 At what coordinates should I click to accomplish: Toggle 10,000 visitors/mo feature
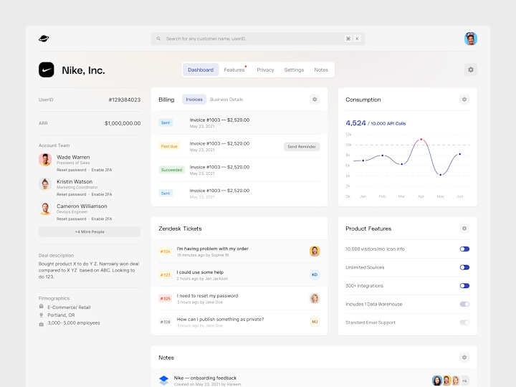tap(464, 249)
